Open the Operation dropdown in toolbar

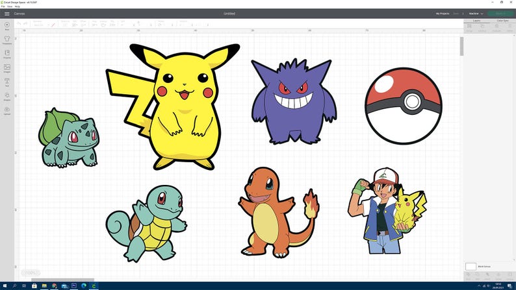pyautogui.click(x=41, y=25)
